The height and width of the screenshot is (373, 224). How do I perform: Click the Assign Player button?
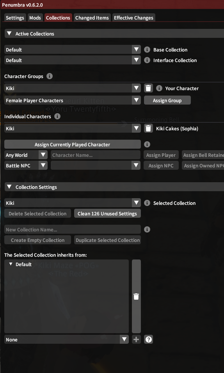[x=161, y=155]
